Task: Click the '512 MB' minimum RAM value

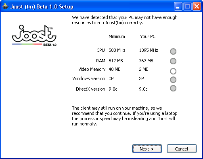Action: (x=116, y=61)
